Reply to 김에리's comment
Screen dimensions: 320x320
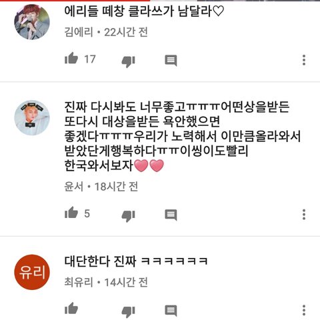point(171,60)
